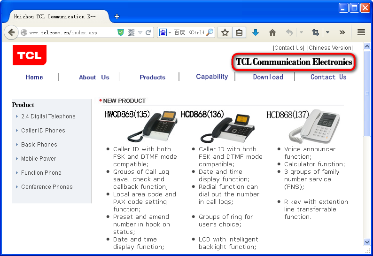Open the Home navigation menu item

pos(34,77)
